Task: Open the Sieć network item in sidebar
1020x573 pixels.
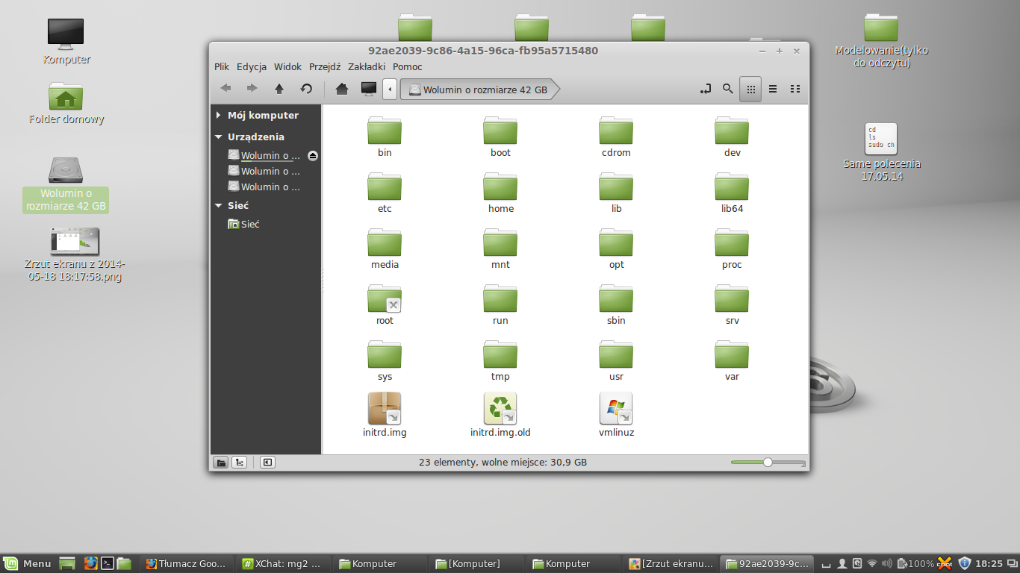Action: 244,225
